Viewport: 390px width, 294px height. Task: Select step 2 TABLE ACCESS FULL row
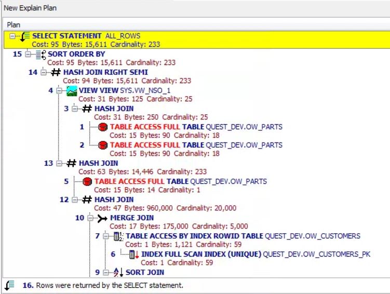pyautogui.click(x=196, y=145)
